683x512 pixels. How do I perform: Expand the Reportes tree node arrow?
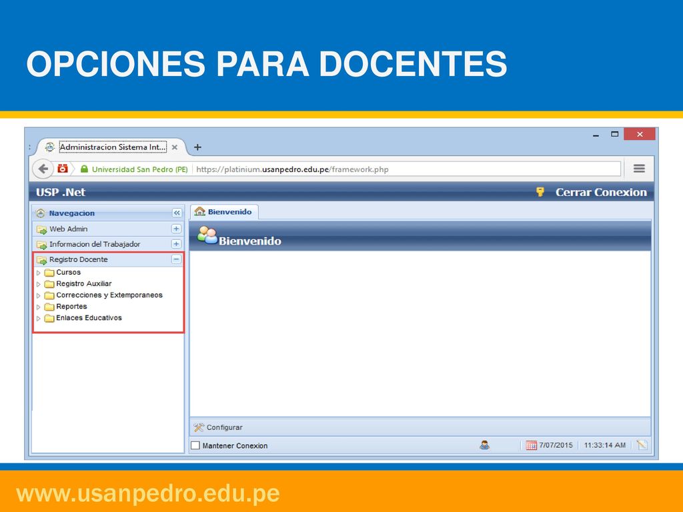38,307
